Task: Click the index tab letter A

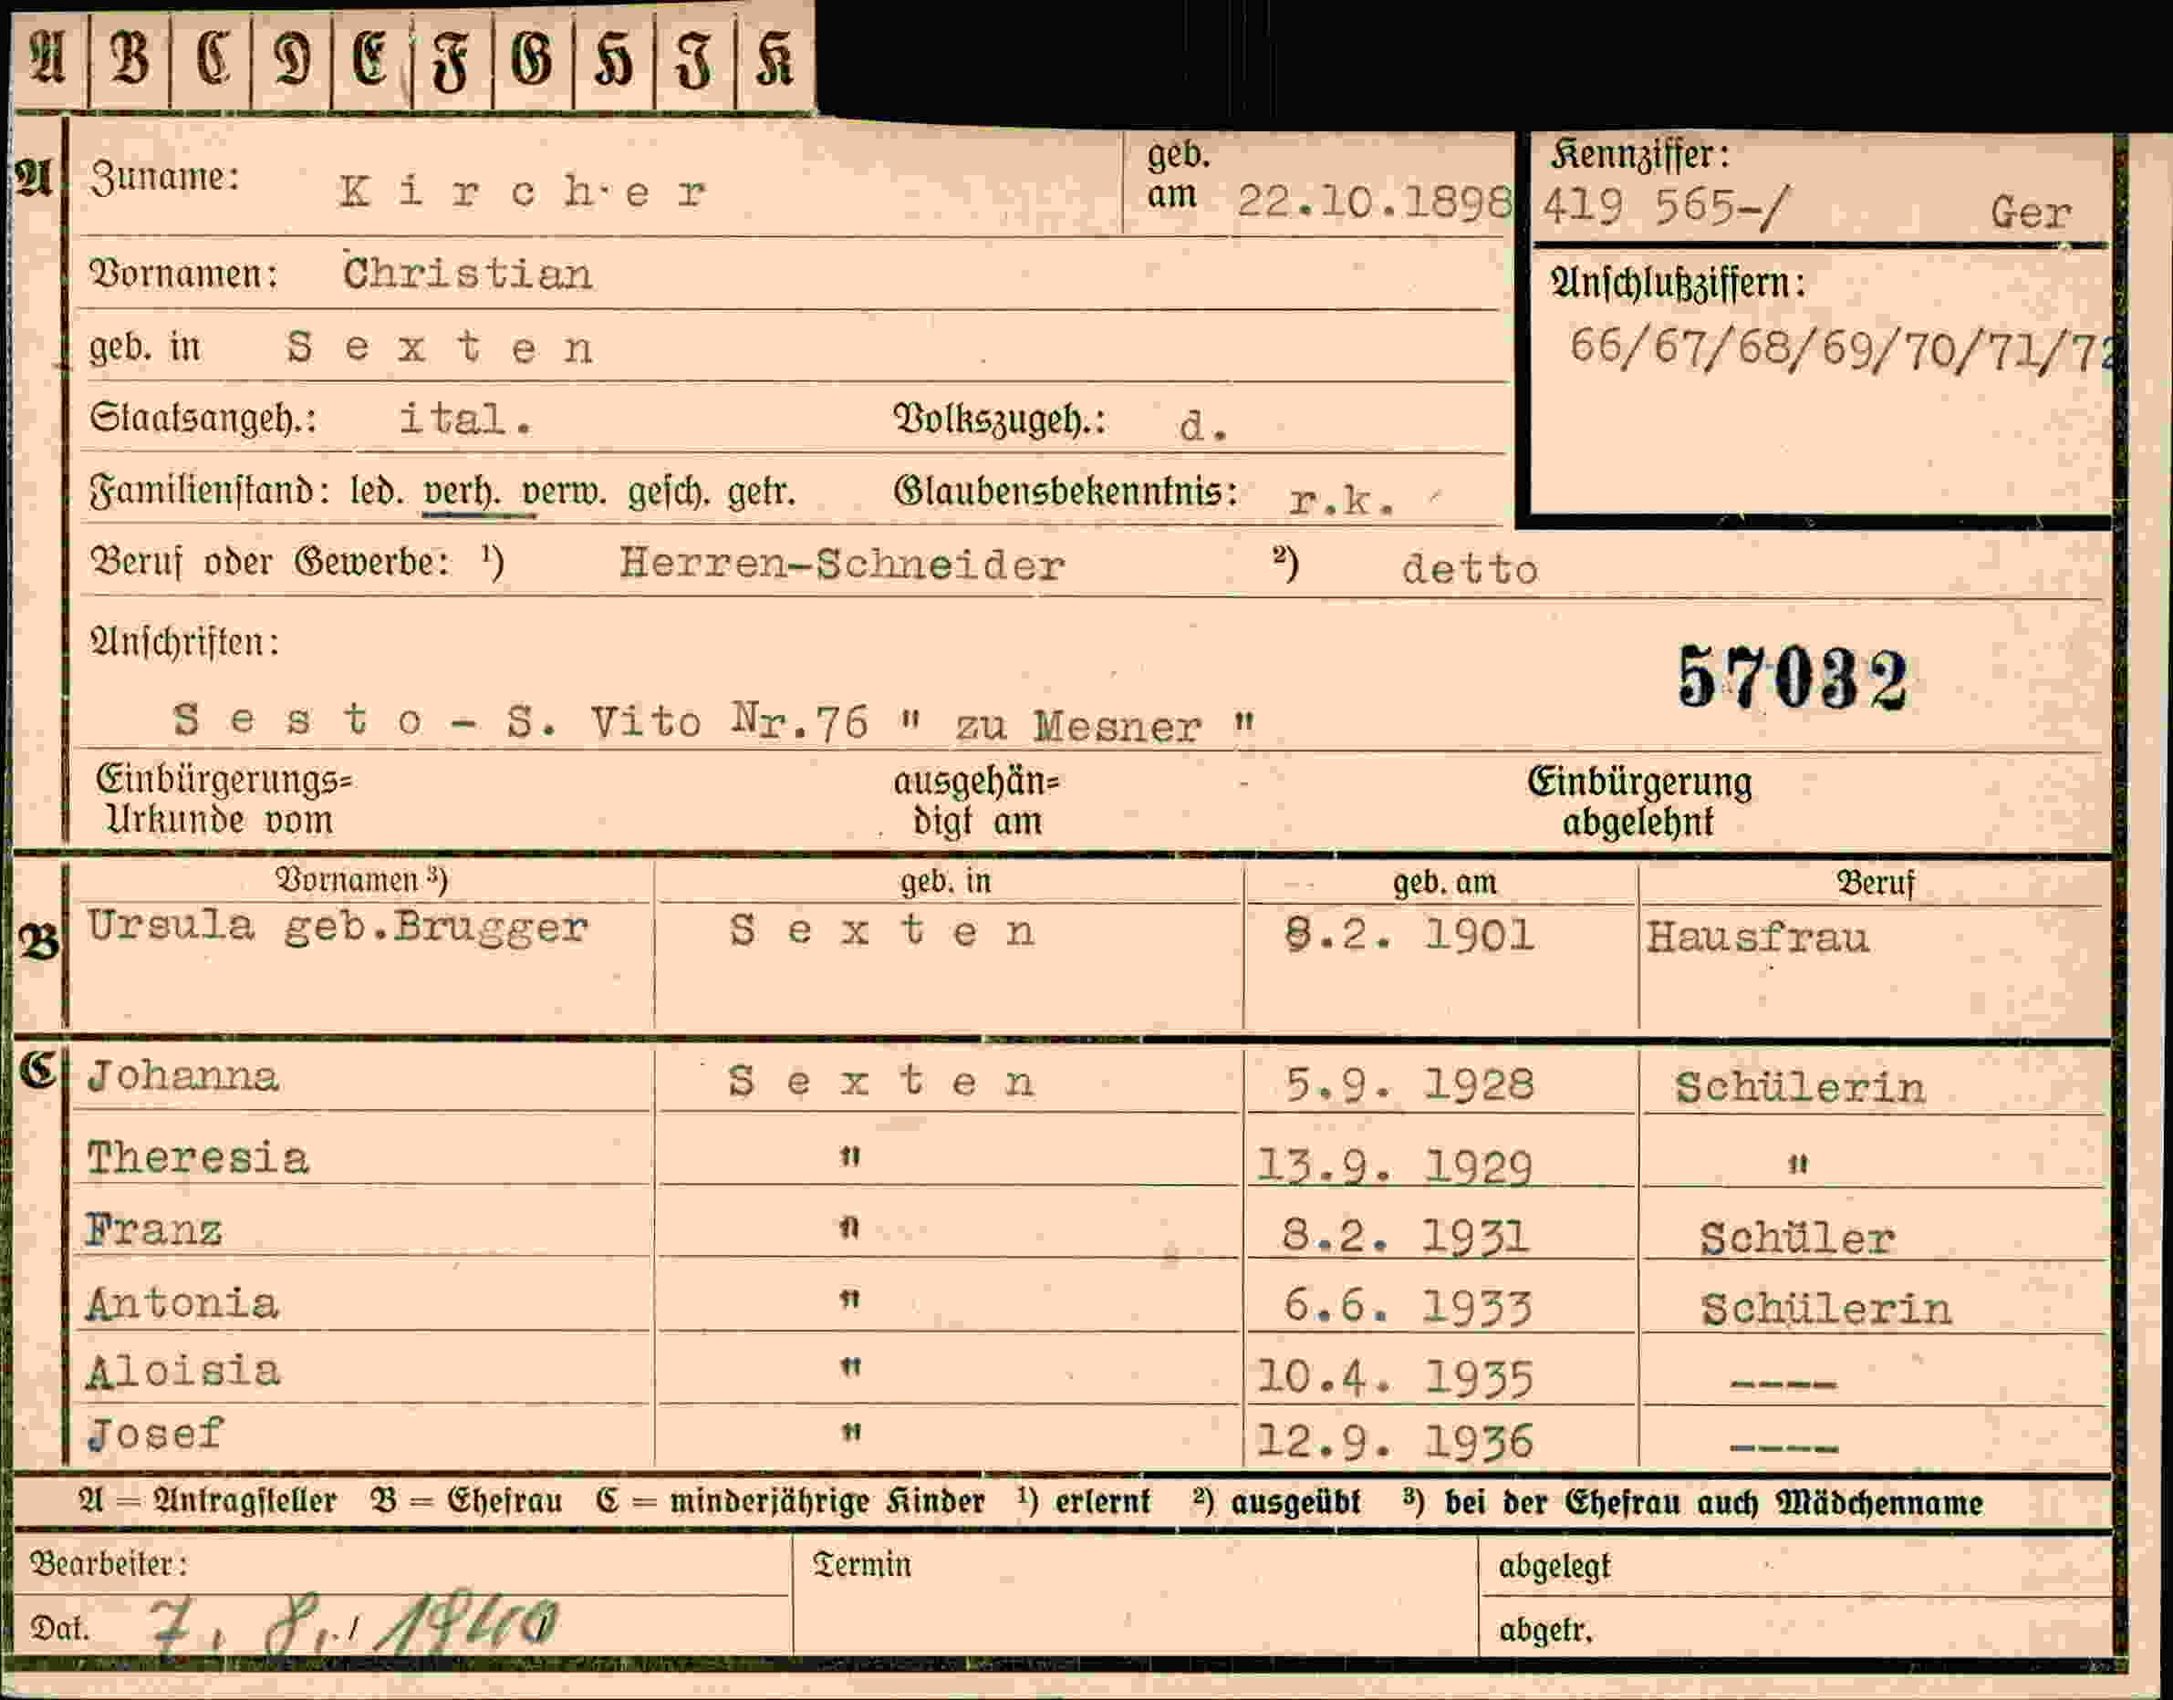Action: (47, 57)
